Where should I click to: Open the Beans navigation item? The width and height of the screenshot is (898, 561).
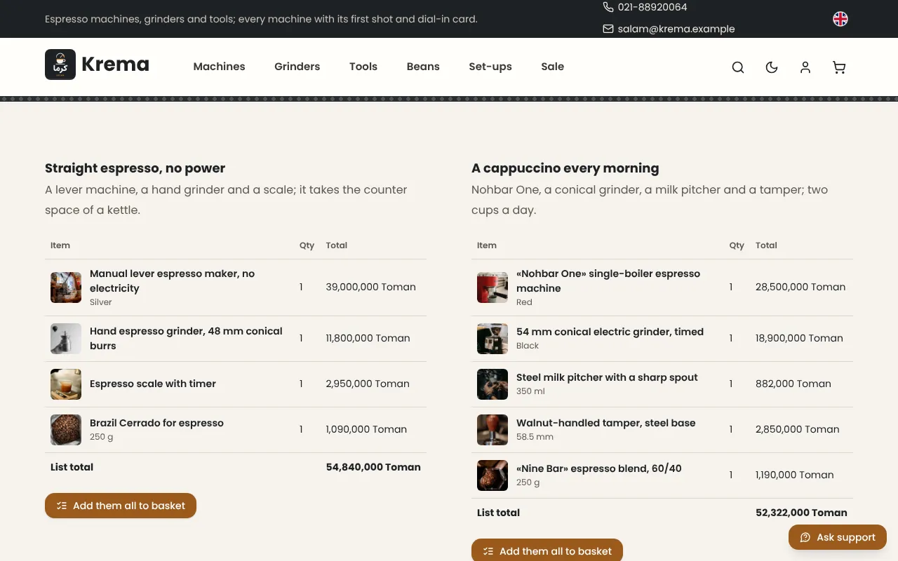point(423,67)
